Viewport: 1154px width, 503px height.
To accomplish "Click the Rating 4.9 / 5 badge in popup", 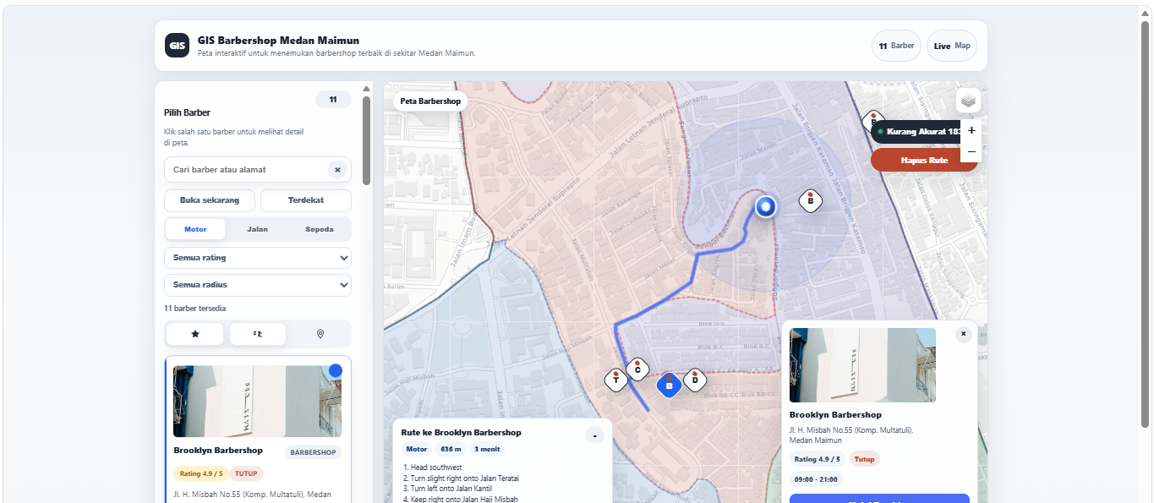I will [818, 459].
